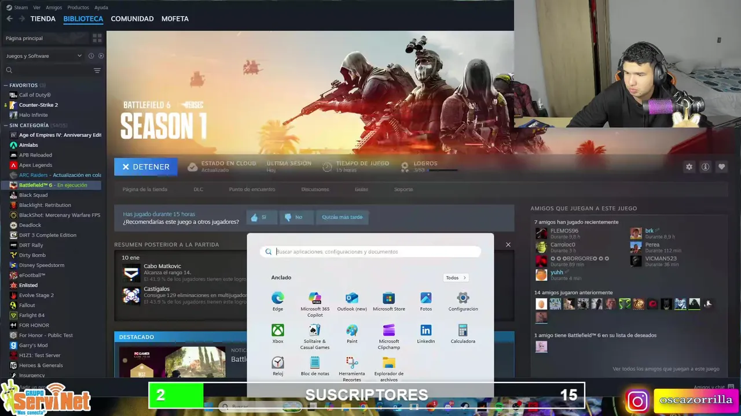Image resolution: width=741 pixels, height=416 pixels.
Task: Close the post-match summary panel
Action: (x=508, y=244)
